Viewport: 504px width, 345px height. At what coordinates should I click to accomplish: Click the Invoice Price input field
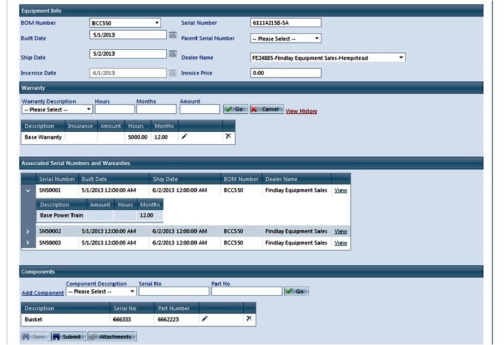[285, 73]
